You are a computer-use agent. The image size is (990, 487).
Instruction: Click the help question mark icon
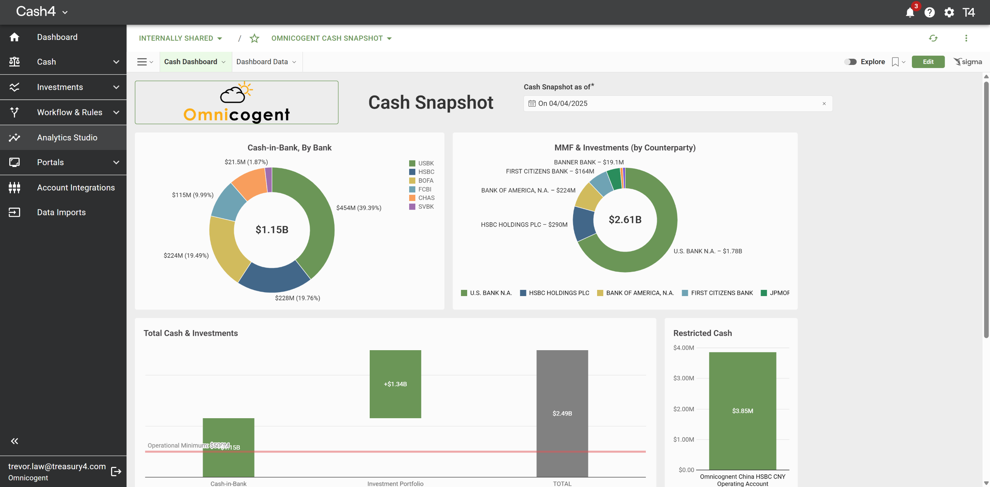(929, 13)
